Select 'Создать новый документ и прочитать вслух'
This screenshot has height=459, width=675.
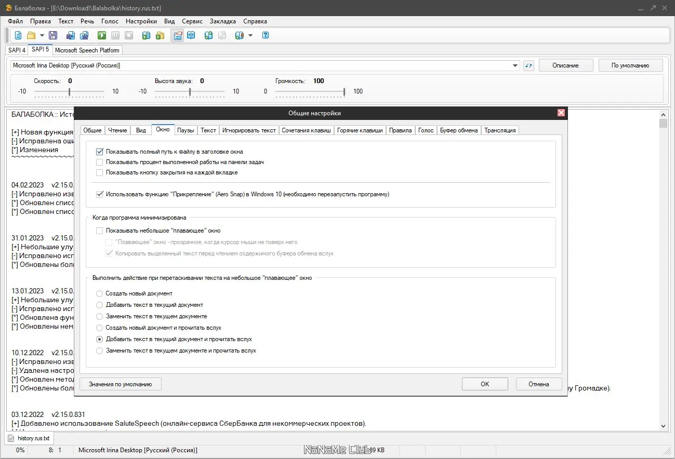pos(100,328)
